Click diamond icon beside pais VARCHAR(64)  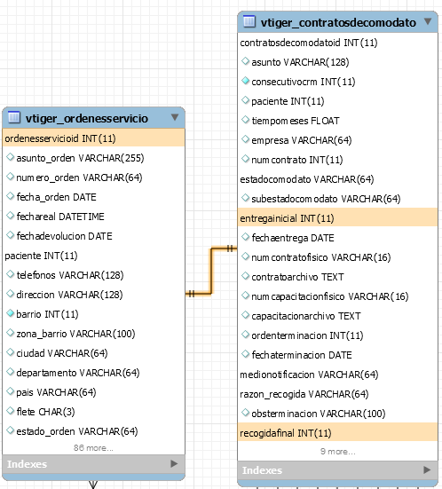point(11,391)
